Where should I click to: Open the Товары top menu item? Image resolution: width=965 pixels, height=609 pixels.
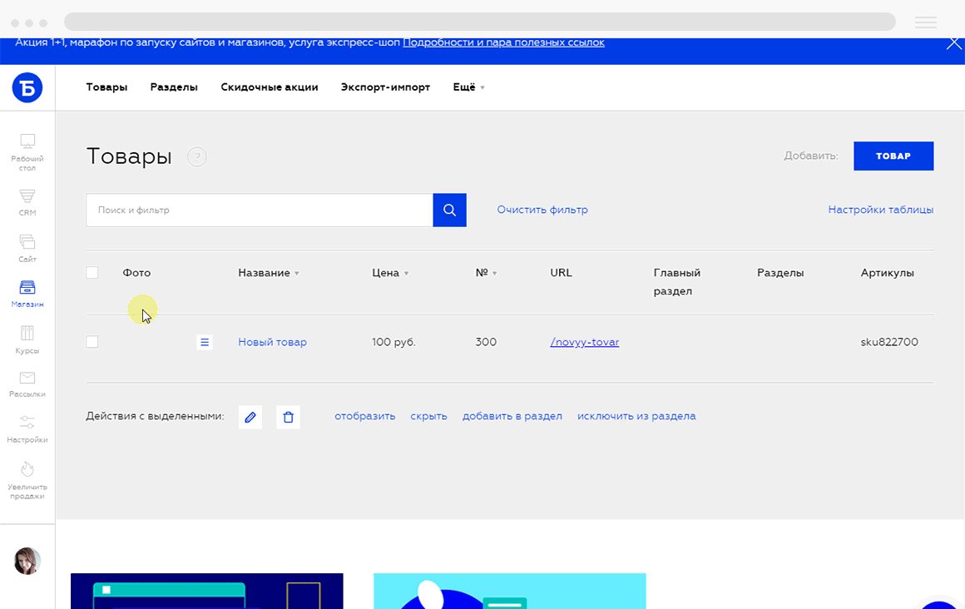click(x=106, y=87)
